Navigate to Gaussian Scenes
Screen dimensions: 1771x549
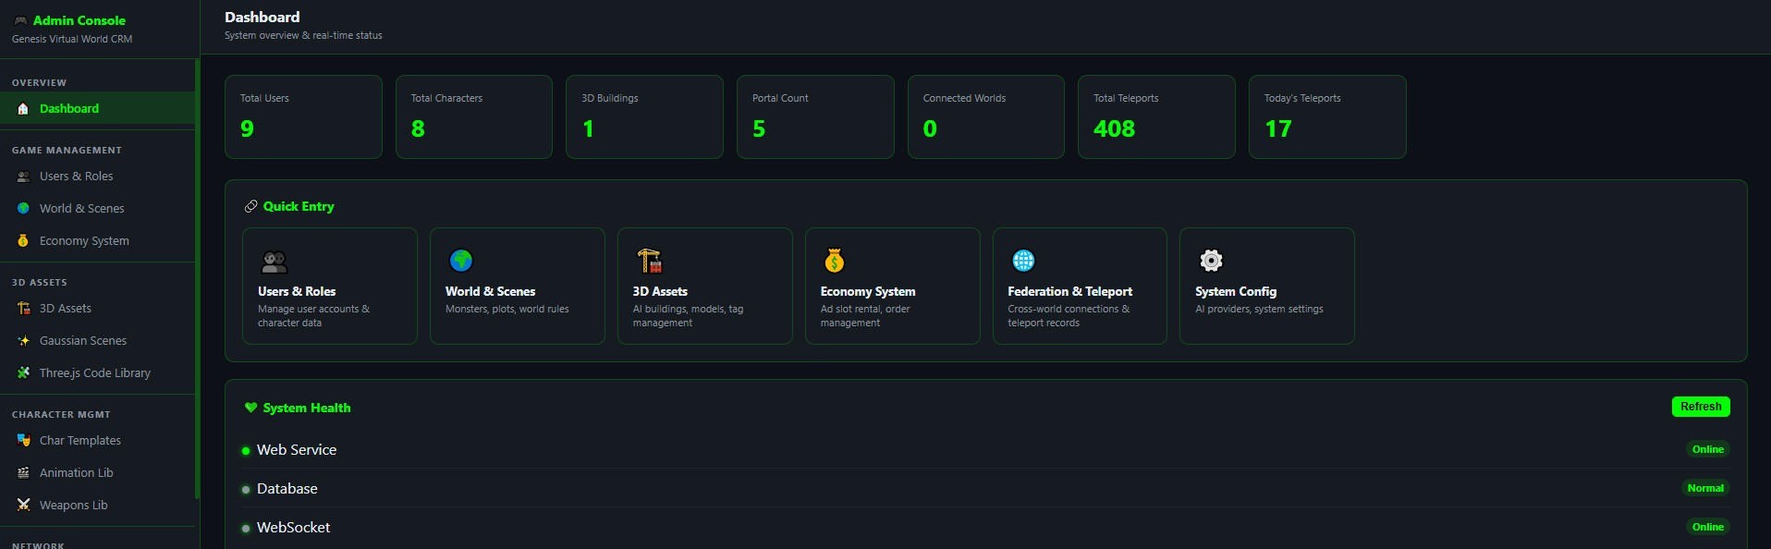click(x=97, y=341)
